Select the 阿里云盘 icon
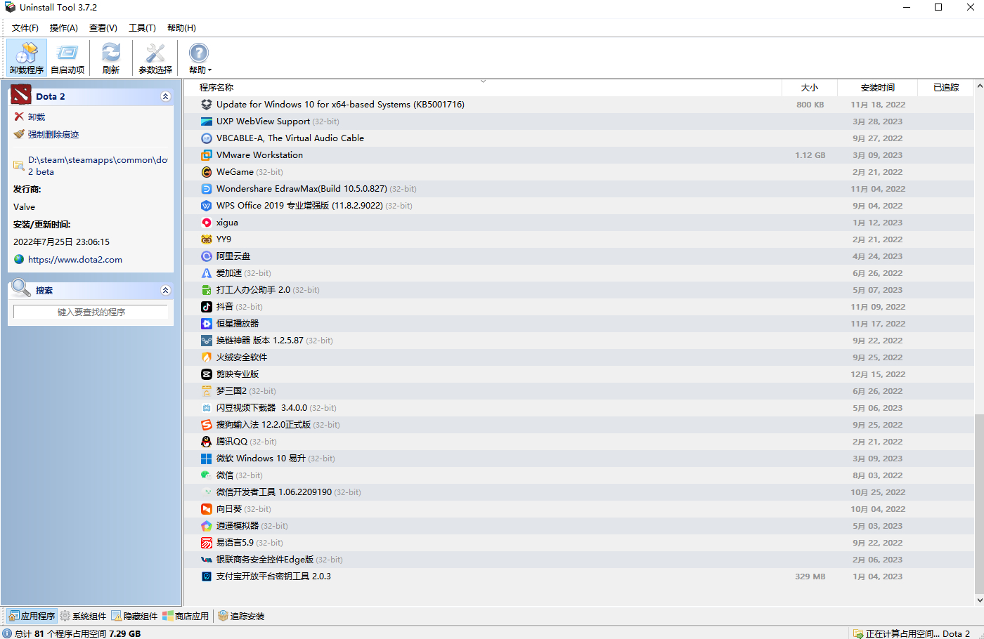984x639 pixels. [207, 256]
